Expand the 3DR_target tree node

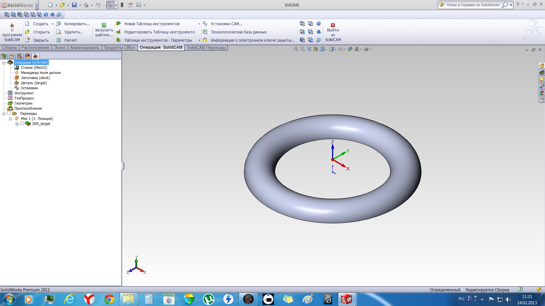click(x=17, y=124)
